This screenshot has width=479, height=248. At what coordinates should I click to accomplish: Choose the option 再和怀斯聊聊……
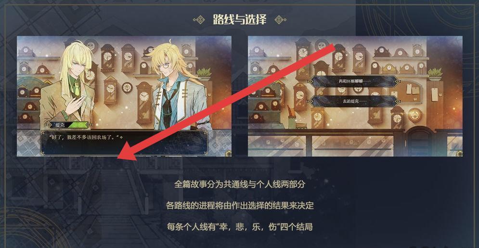[x=354, y=81]
